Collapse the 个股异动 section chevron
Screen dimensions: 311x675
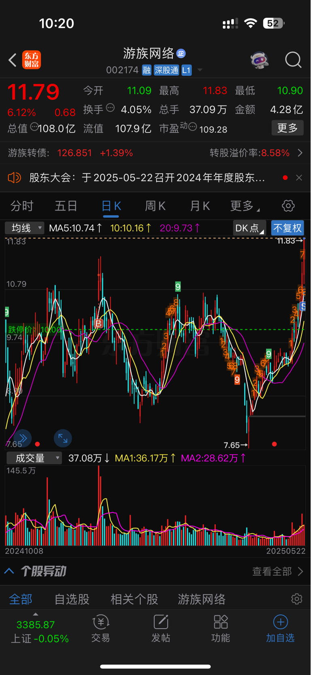coord(9,571)
